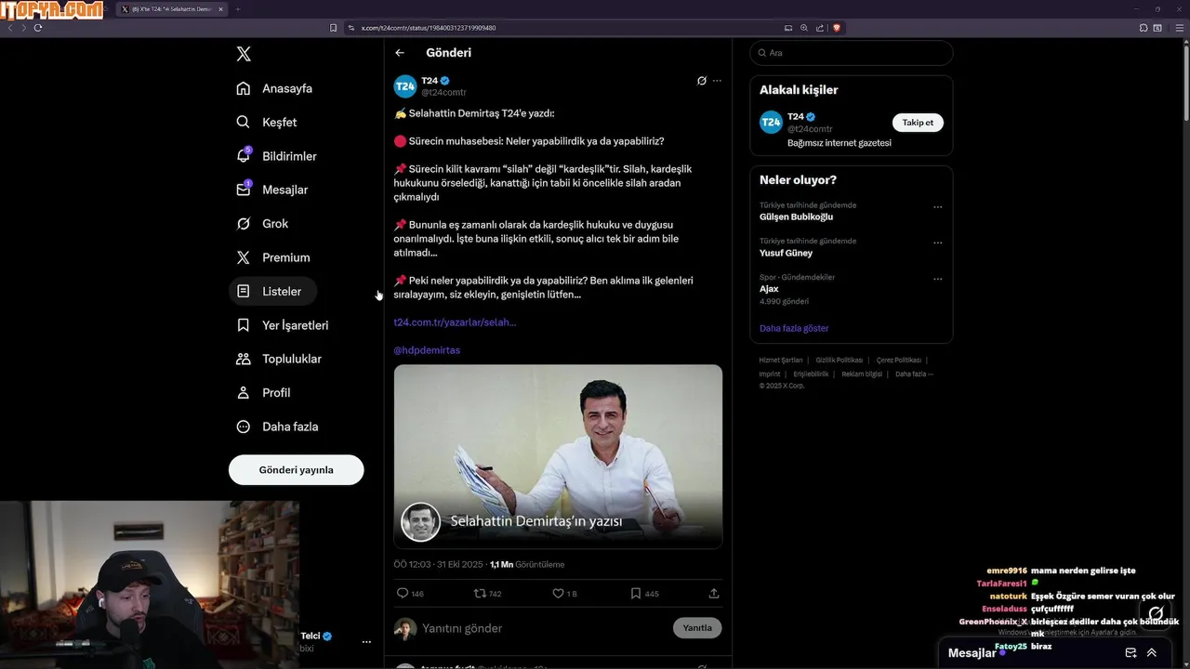This screenshot has height=669, width=1190.
Task: Open the Premium page
Action: click(x=273, y=257)
